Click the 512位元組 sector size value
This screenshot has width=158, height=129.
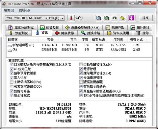[x=63, y=121]
